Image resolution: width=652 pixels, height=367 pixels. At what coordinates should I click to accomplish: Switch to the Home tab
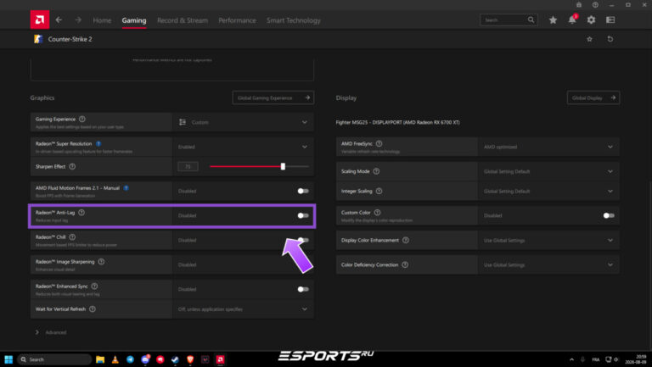102,20
